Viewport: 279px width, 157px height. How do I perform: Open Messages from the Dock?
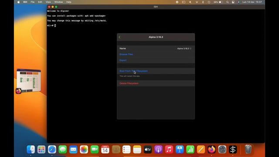point(63,149)
